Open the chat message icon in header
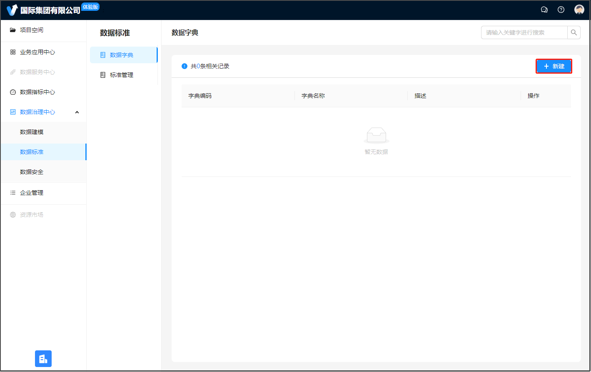This screenshot has height=372, width=591. (x=544, y=10)
